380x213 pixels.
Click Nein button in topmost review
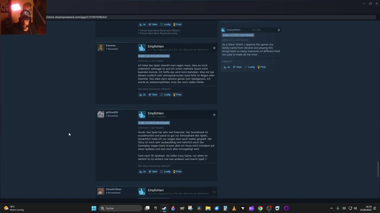tap(153, 25)
